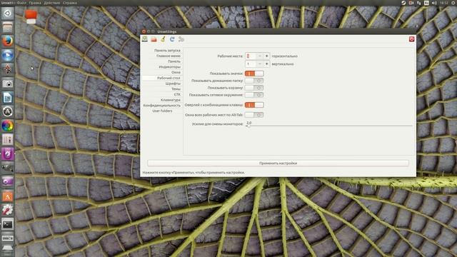Viewport: 457px width, 257px height.
Task: Open the purple alarm clock launcher icon
Action: click(x=8, y=153)
